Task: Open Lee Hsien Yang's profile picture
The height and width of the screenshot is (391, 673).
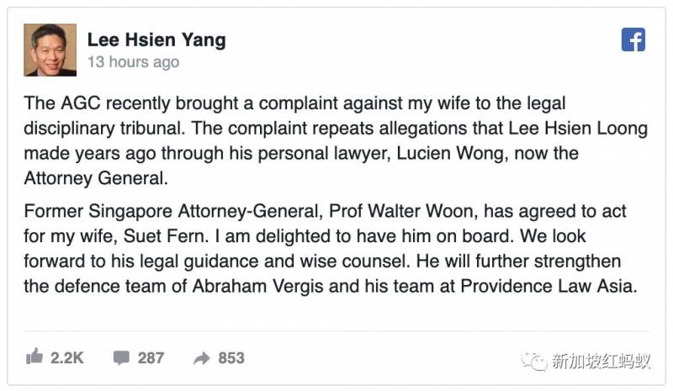Action: [50, 50]
